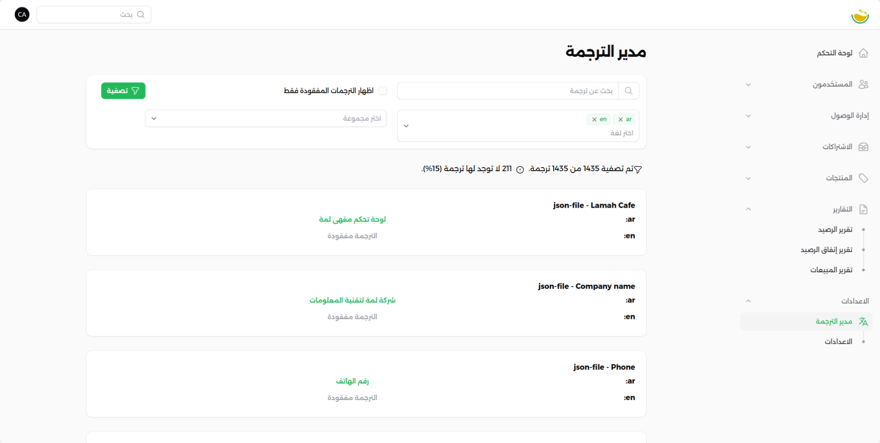The height and width of the screenshot is (443, 880).
Task: Expand the الاشتراكات sidebar menu
Action: pos(748,147)
